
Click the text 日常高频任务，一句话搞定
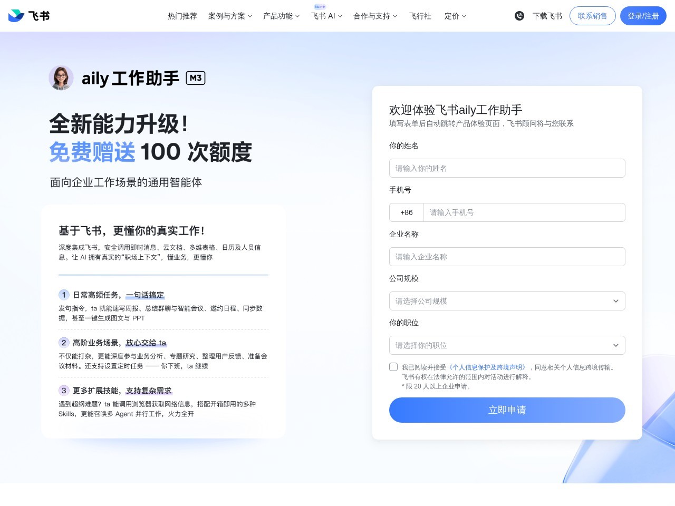[118, 295]
